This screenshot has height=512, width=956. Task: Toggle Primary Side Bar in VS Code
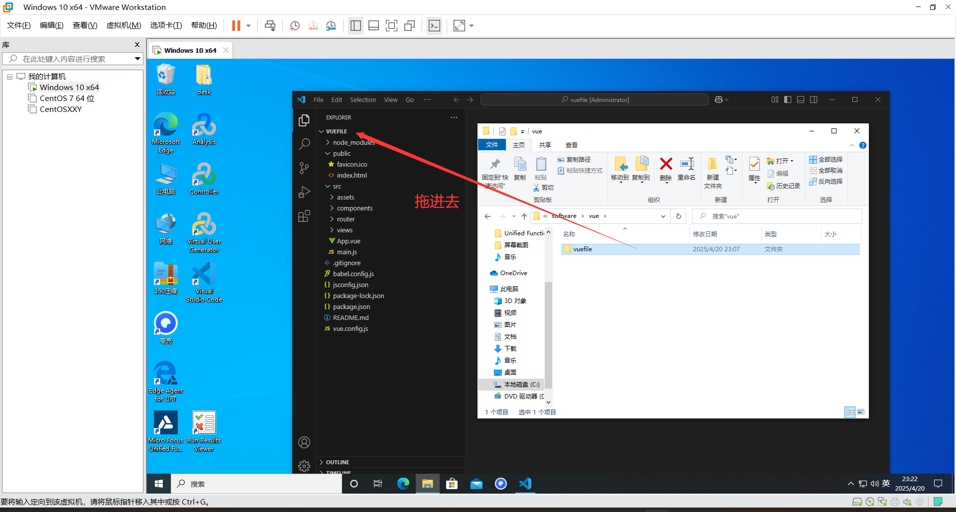788,100
